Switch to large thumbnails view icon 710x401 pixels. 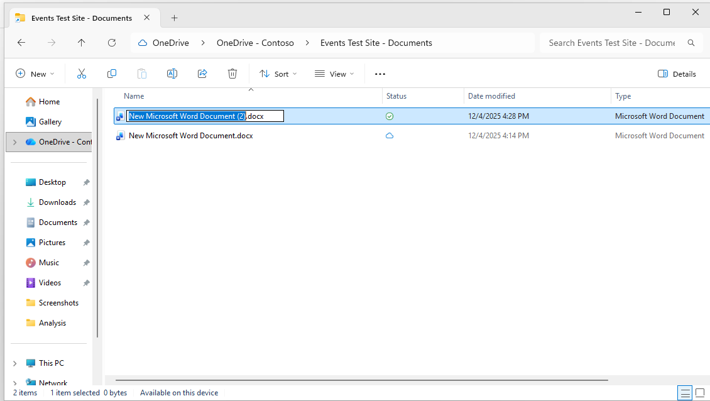pos(700,393)
